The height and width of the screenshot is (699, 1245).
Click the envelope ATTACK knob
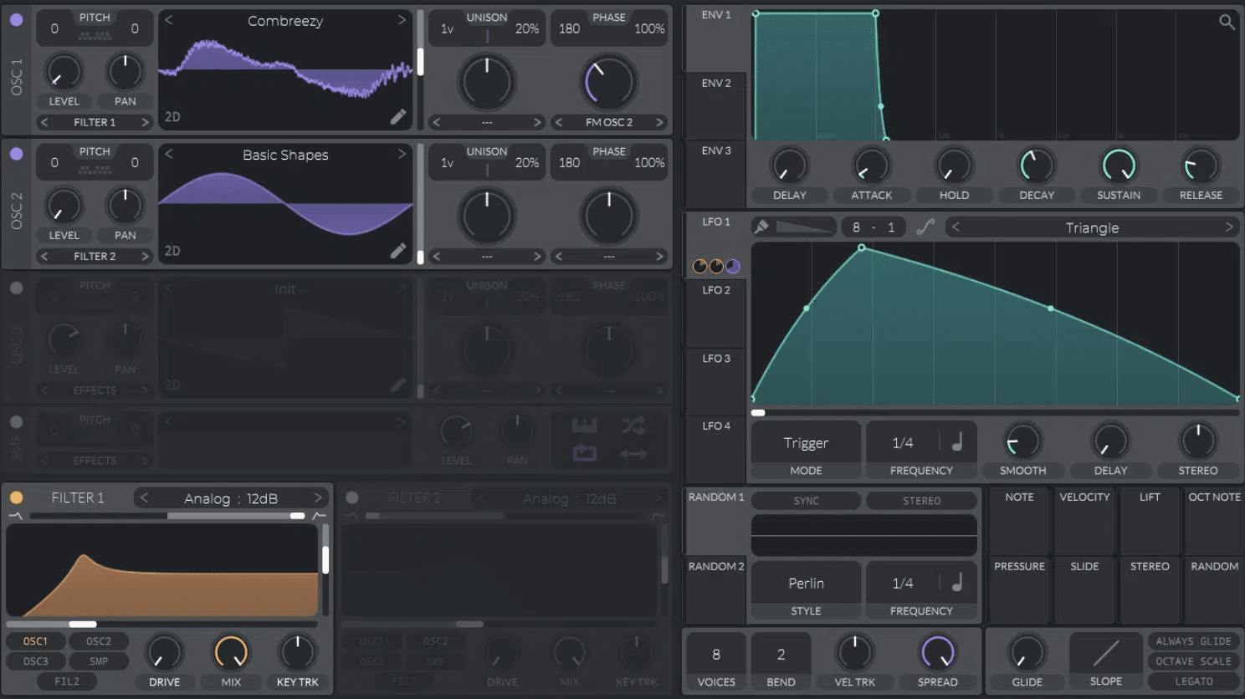pyautogui.click(x=872, y=166)
